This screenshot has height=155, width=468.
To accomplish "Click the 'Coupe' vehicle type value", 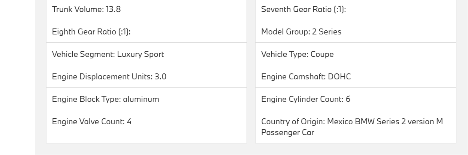I will click(x=322, y=54).
